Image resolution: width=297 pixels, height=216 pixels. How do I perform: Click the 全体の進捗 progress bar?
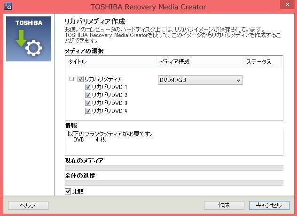click(174, 183)
